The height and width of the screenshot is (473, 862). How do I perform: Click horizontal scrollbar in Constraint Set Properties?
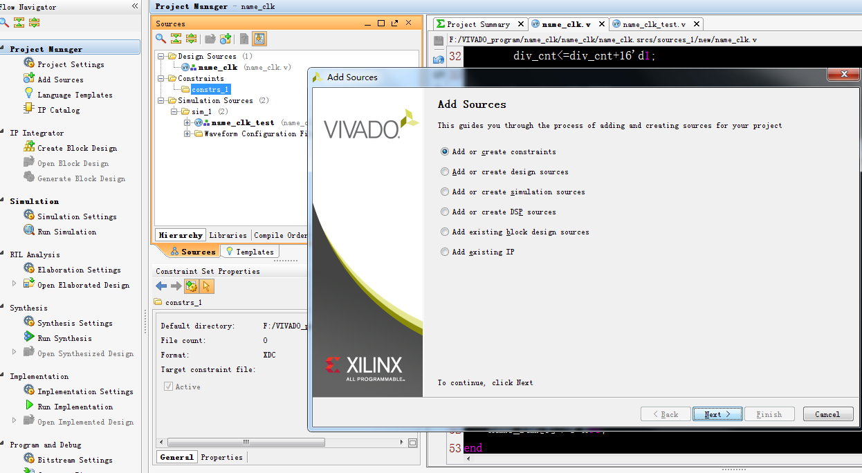coord(277,443)
